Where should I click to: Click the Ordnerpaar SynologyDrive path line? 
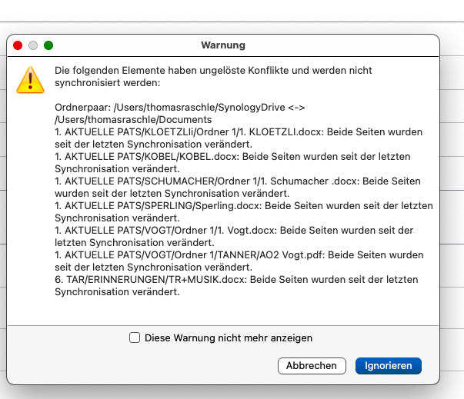click(180, 108)
